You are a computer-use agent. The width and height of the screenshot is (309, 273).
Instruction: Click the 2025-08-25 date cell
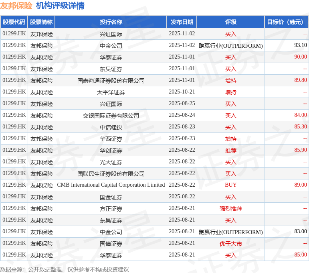pyautogui.click(x=182, y=104)
